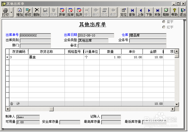
Task: Select the amount cell in the 墨盒 row
Action: 153,57
